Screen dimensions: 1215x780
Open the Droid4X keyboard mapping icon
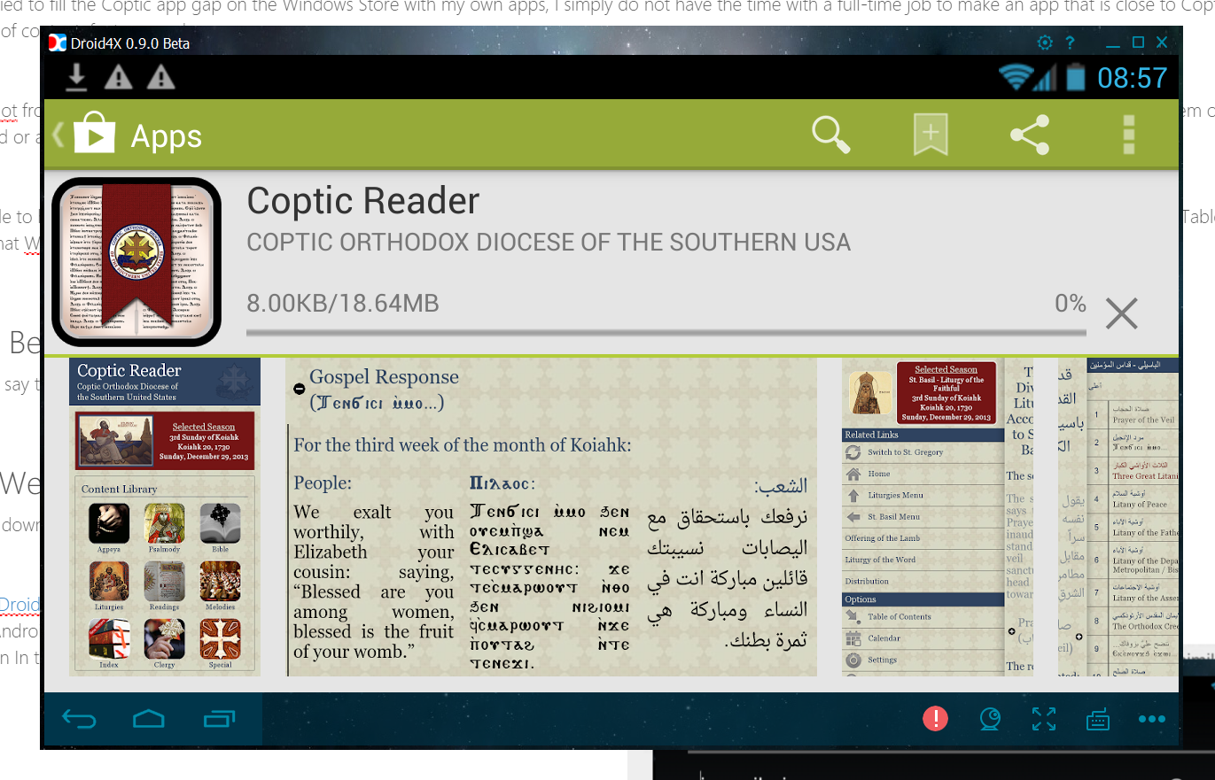[1098, 719]
